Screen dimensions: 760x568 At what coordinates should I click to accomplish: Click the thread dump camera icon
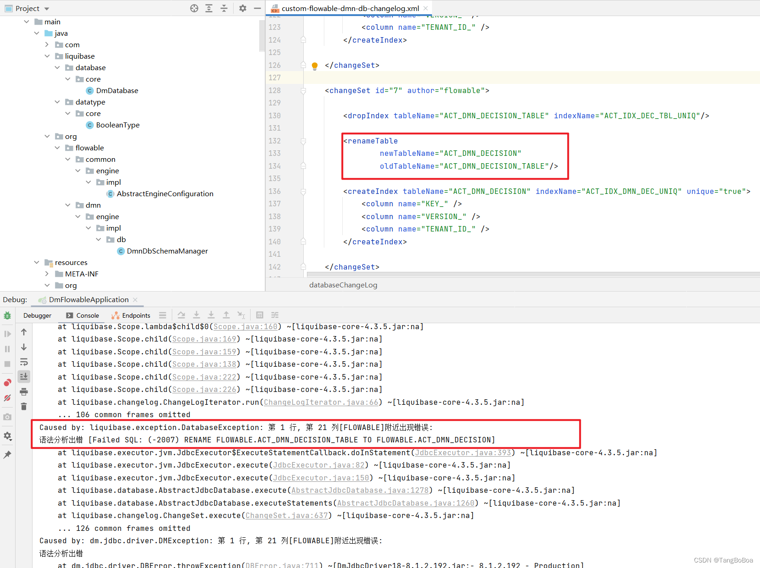[x=7, y=417]
